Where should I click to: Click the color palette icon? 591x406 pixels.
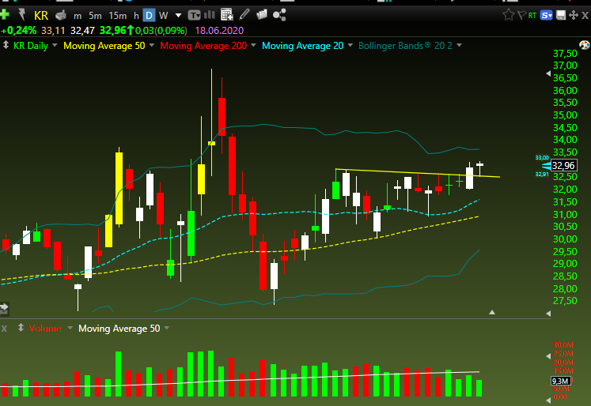tap(584, 45)
